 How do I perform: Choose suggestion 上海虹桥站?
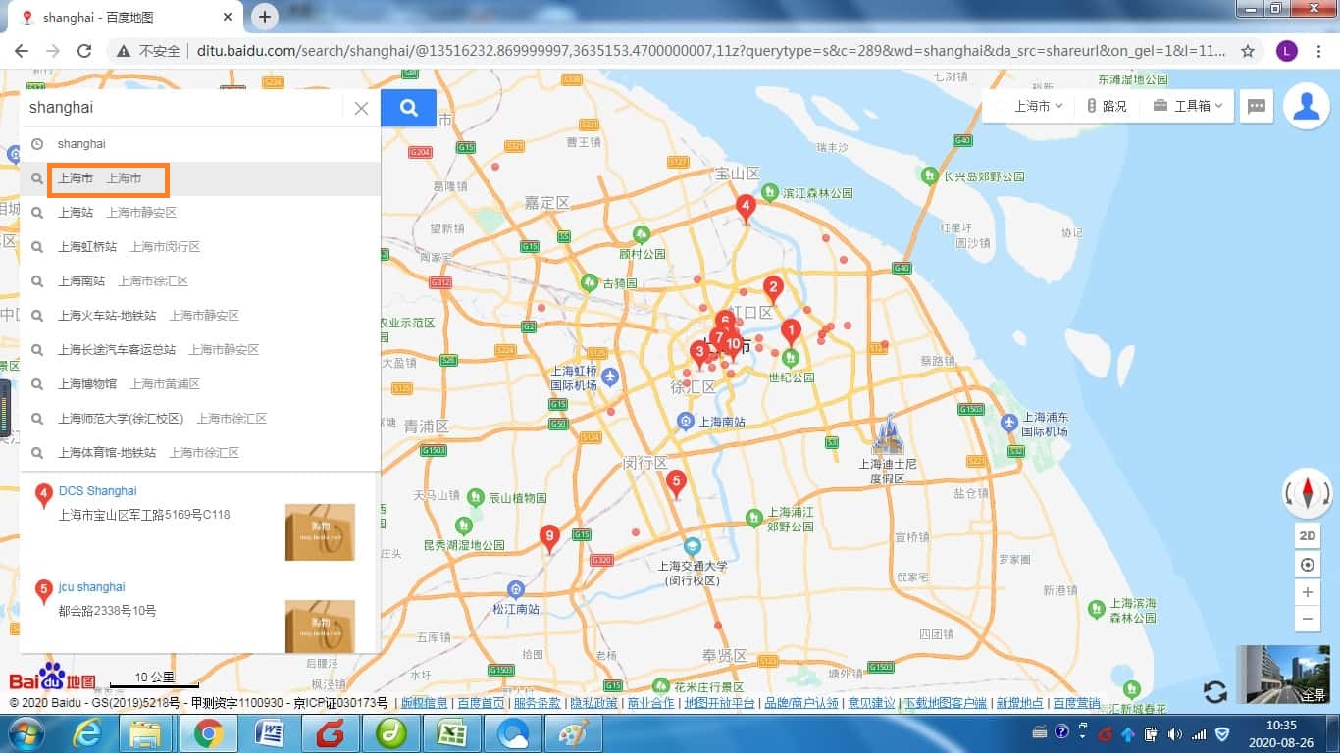pos(200,247)
